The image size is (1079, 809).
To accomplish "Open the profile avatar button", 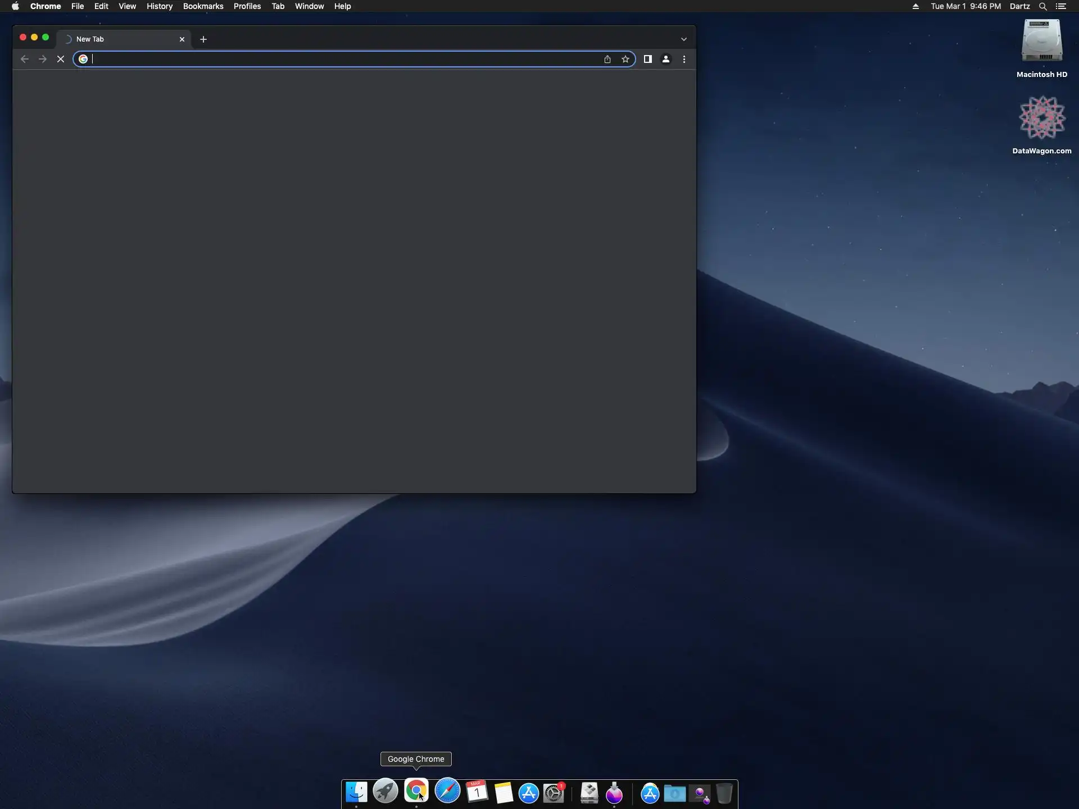I will tap(665, 59).
